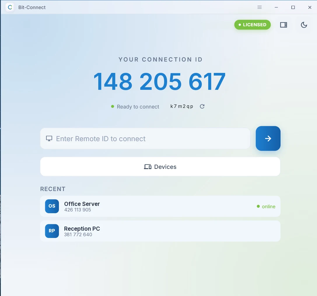Open the hamburger menu in title bar

point(259,7)
